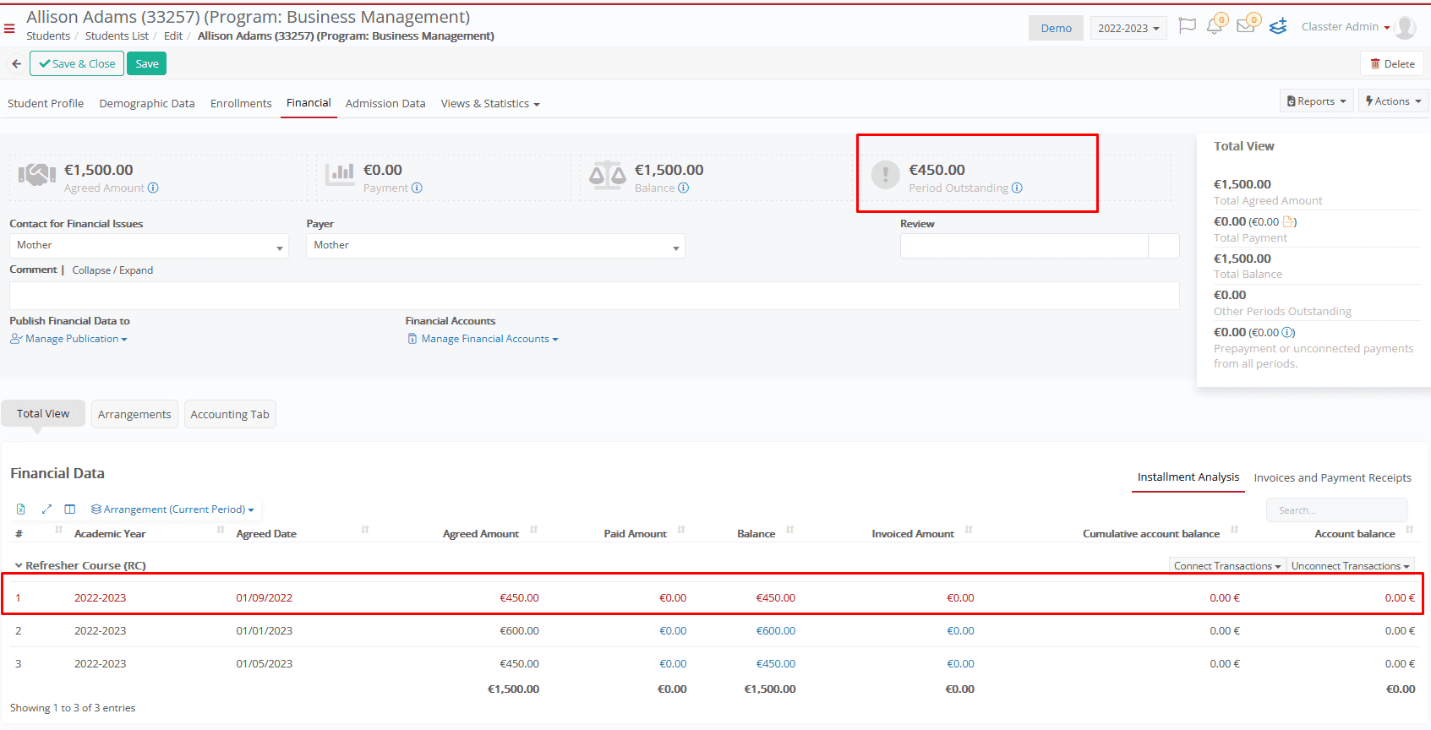Viewport: 1431px width, 730px height.
Task: Select the Installment Analysis tab
Action: [1188, 477]
